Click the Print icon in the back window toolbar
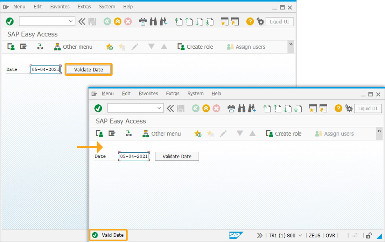Screen dimensions: 385x242 [143, 22]
